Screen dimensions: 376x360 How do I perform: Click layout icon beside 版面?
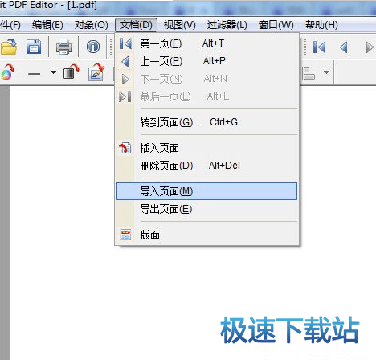[x=125, y=235]
